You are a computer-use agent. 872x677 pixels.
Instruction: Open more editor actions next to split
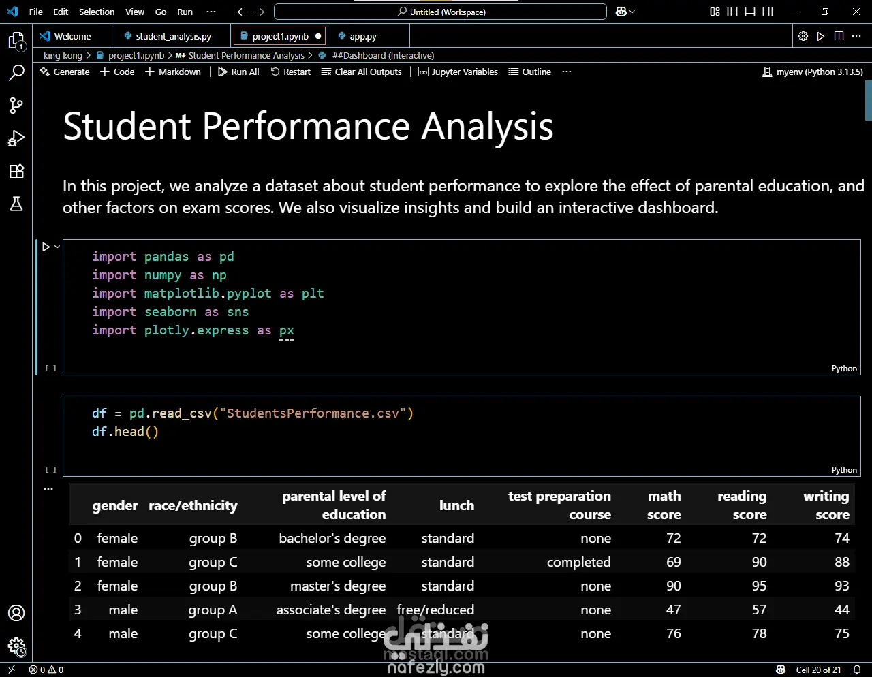[x=856, y=36]
